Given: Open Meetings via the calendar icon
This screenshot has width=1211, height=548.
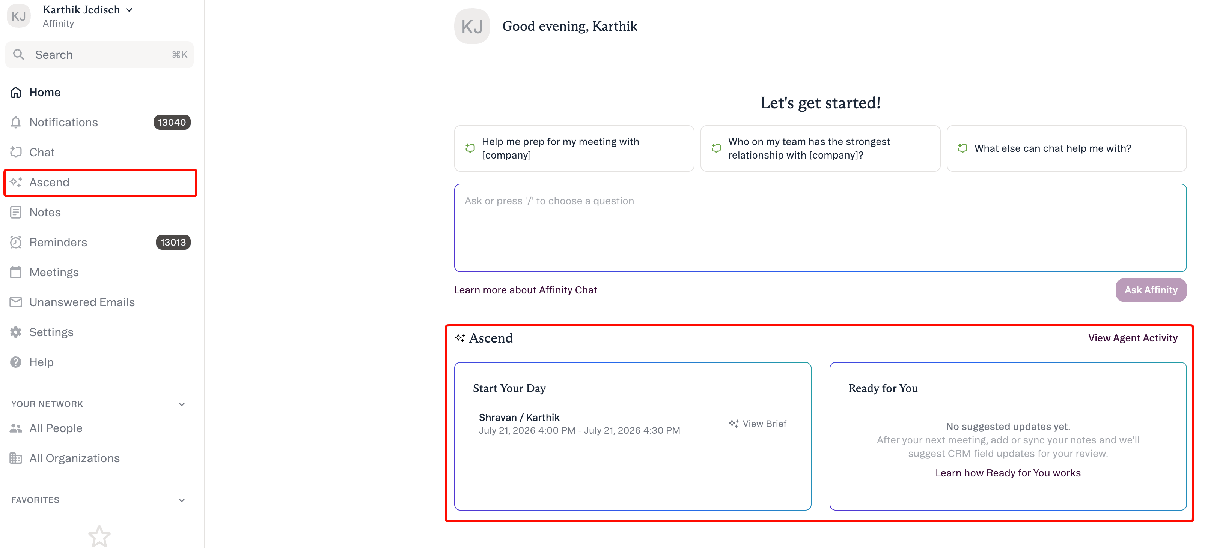Looking at the screenshot, I should 16,273.
